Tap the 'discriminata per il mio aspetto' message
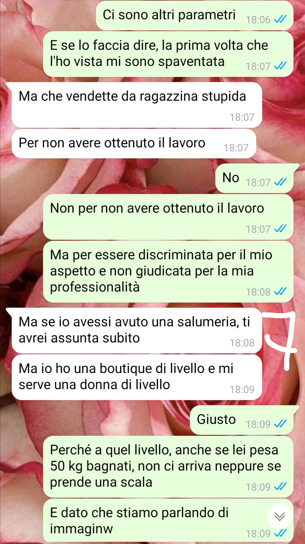Viewport: 305px width, 544px height. click(168, 271)
